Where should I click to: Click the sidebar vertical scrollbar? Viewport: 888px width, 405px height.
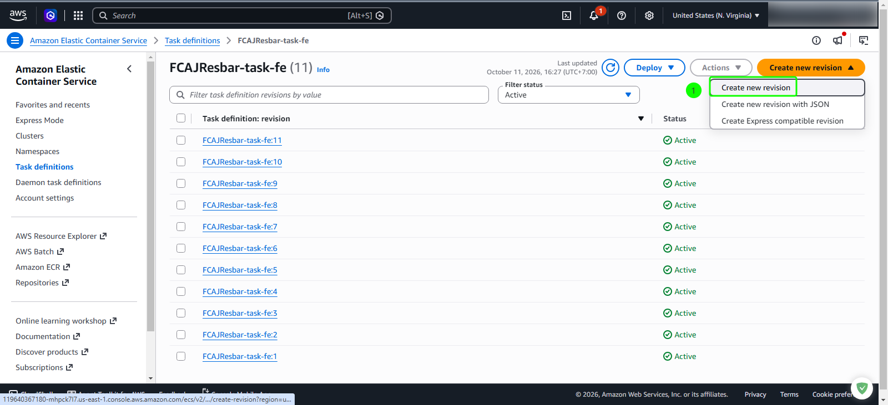[x=150, y=197]
